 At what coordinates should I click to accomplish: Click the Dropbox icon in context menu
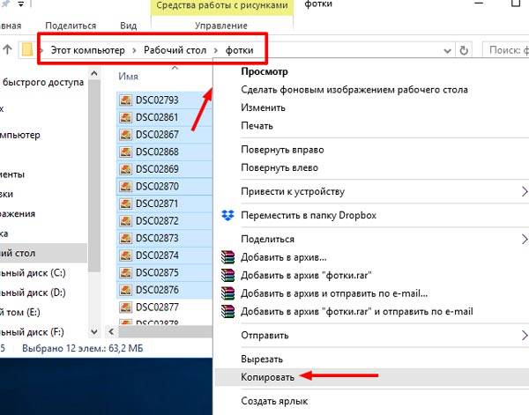click(x=227, y=216)
